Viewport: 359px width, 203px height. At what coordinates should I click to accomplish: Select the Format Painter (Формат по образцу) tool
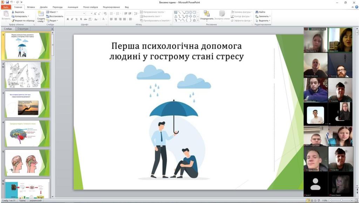pos(13,21)
